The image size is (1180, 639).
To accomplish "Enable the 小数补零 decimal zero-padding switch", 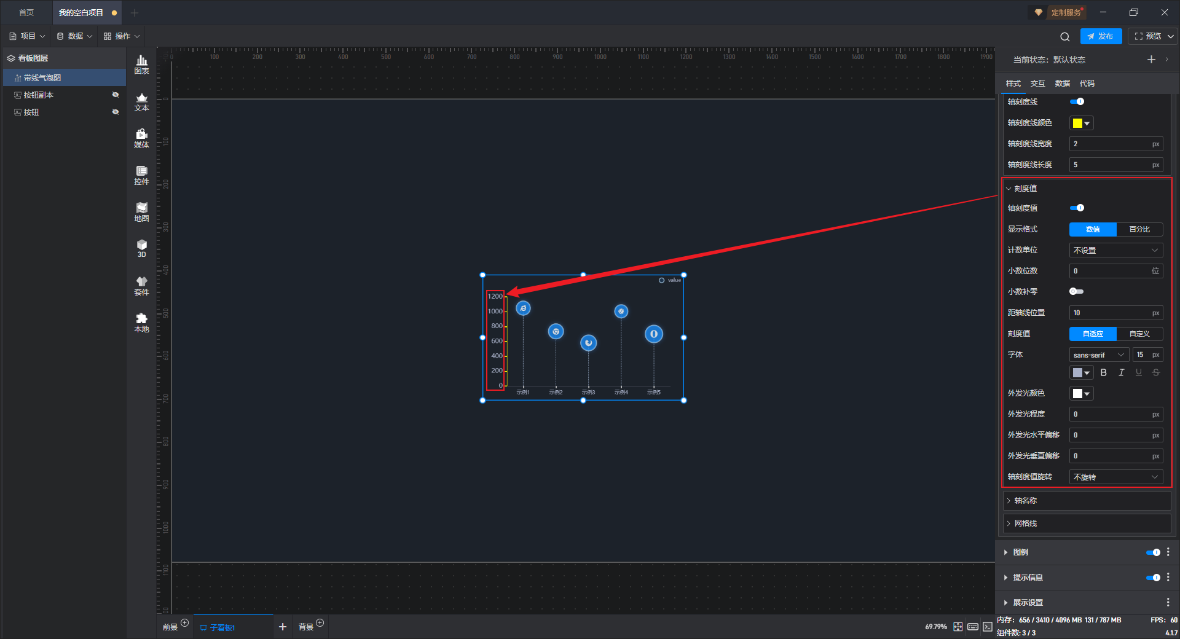I will [1077, 292].
